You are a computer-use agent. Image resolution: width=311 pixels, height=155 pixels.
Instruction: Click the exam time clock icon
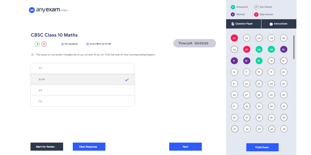87,44
